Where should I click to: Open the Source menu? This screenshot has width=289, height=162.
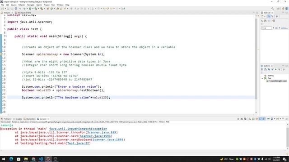click(x=14, y=5)
